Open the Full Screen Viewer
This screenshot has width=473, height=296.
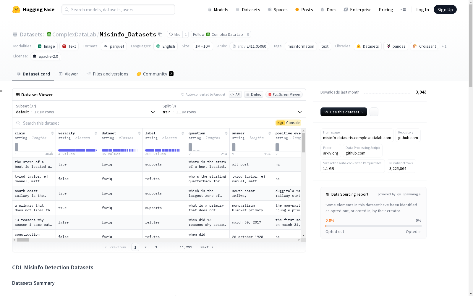(284, 94)
